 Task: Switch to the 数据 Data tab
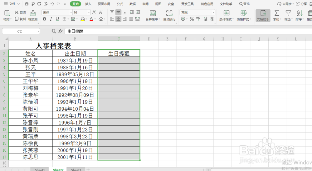click(133, 4)
